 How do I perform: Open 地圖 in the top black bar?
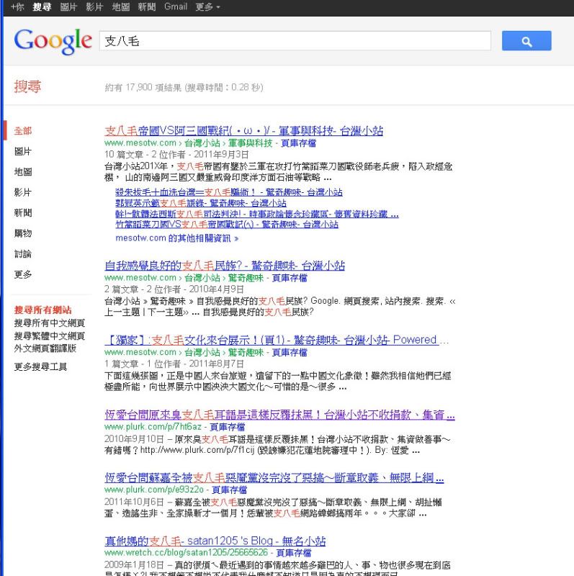point(120,7)
